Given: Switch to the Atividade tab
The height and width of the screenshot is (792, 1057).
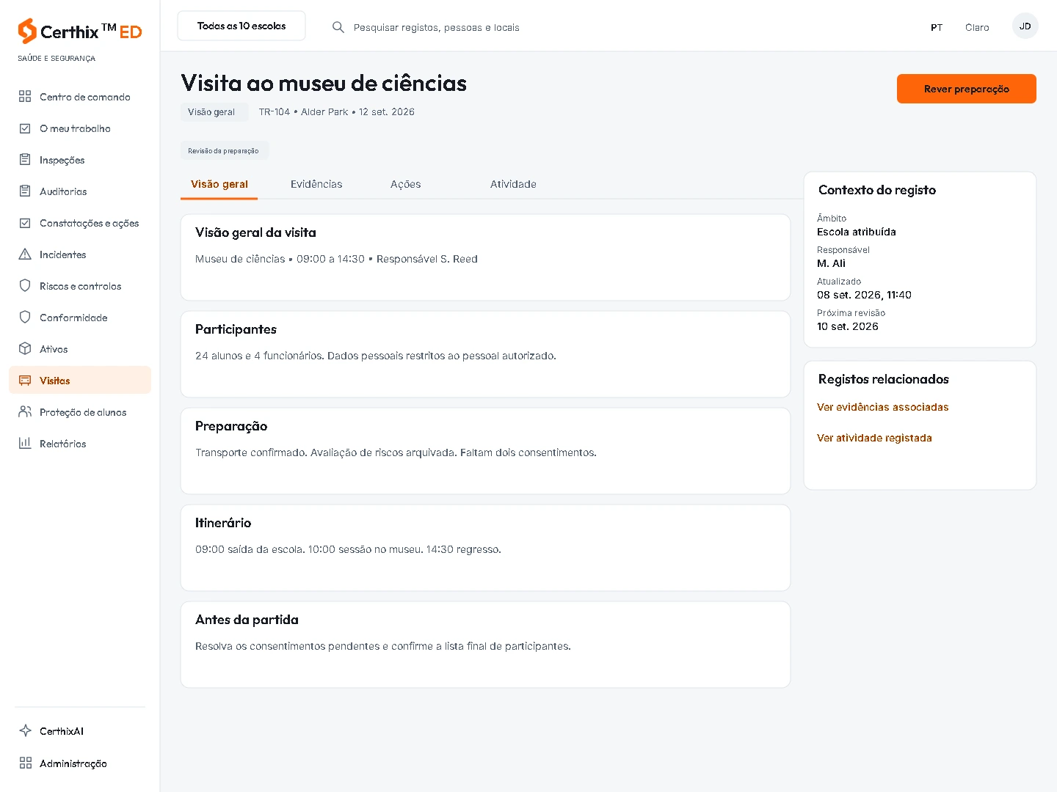Looking at the screenshot, I should (513, 184).
